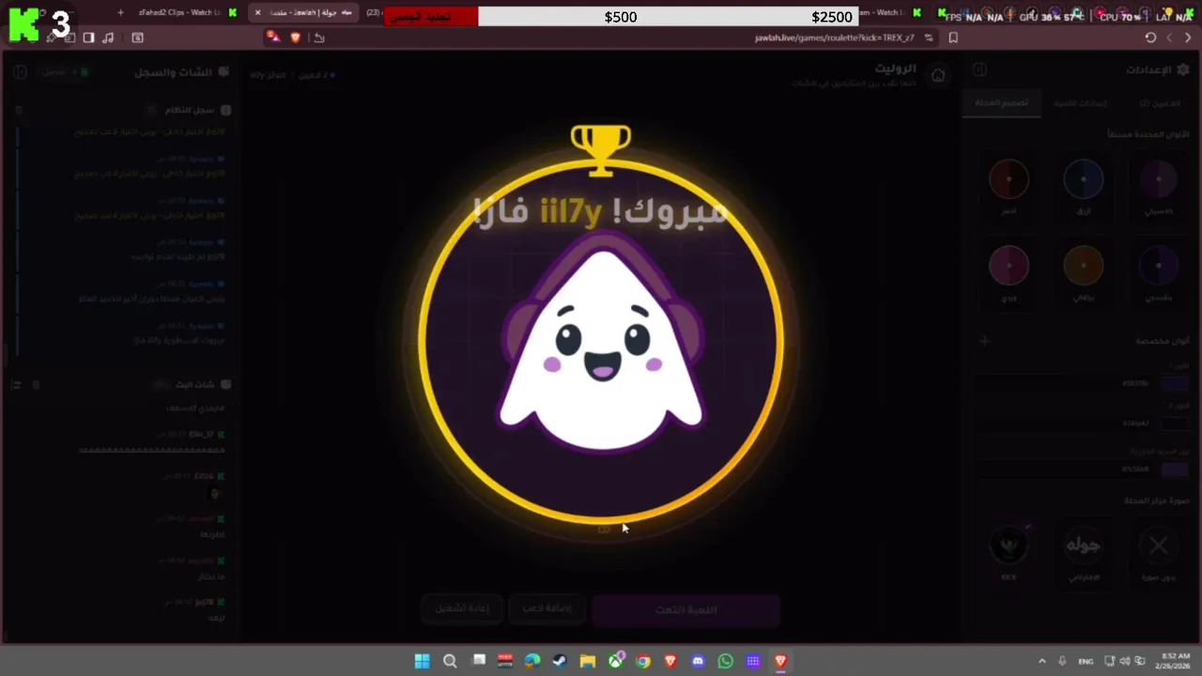Click the volume icon in system tray
Viewport: 1202px width, 676px height.
coord(1125,661)
